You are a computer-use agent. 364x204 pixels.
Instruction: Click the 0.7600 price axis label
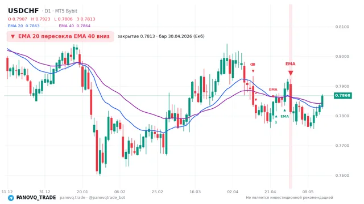tap(342, 175)
